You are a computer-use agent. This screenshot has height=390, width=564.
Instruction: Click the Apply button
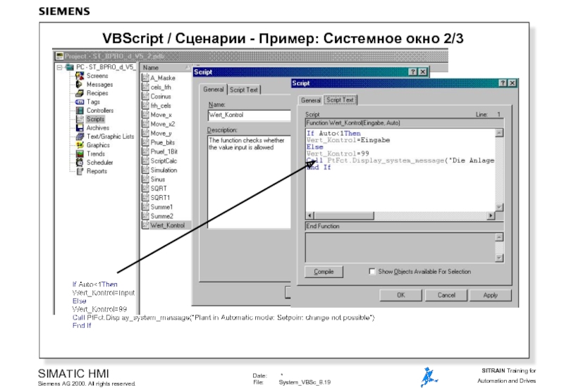point(490,295)
